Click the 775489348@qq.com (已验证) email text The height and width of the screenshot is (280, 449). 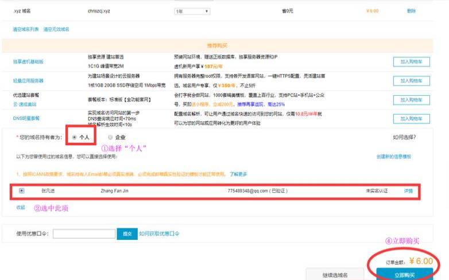[x=257, y=190]
